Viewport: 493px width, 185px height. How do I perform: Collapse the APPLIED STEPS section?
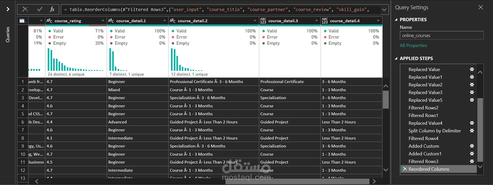click(x=396, y=59)
